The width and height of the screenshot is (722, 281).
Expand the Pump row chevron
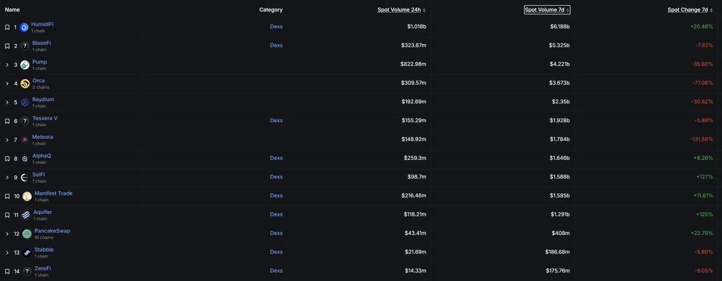click(x=7, y=65)
